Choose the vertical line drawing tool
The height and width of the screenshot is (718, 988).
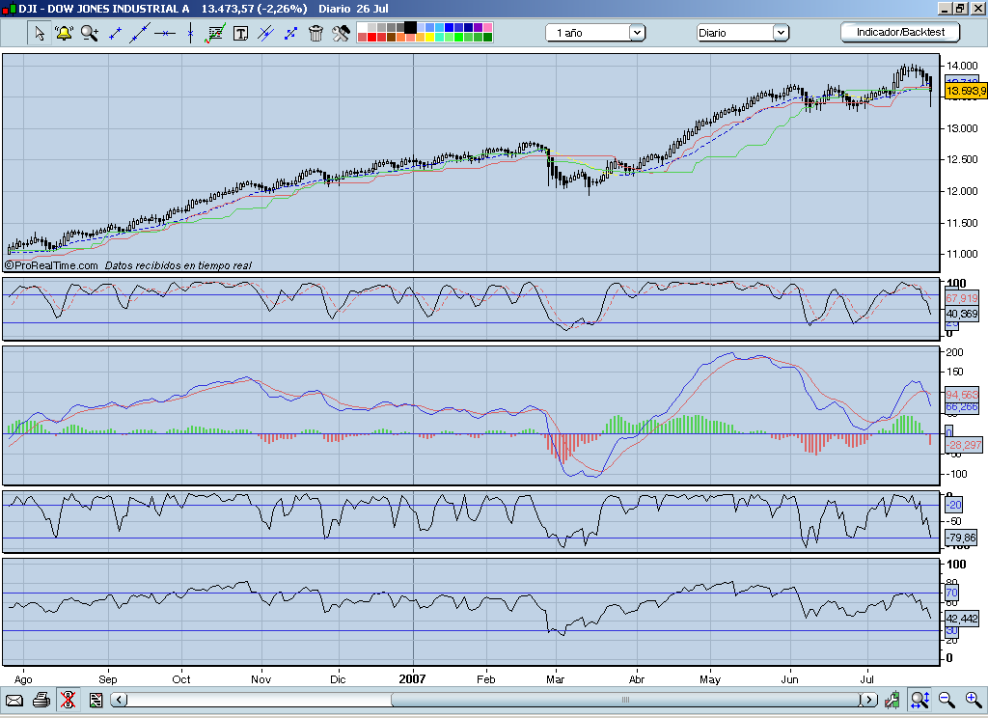coord(190,34)
